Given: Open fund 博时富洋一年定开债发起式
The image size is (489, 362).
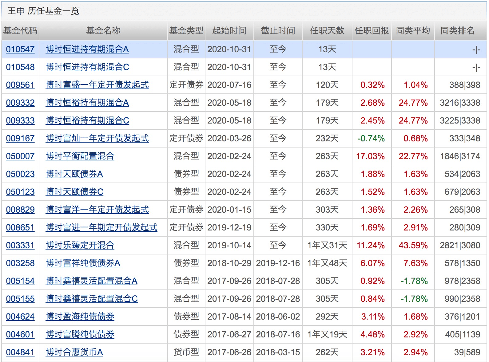Looking at the screenshot, I should coord(97,210).
